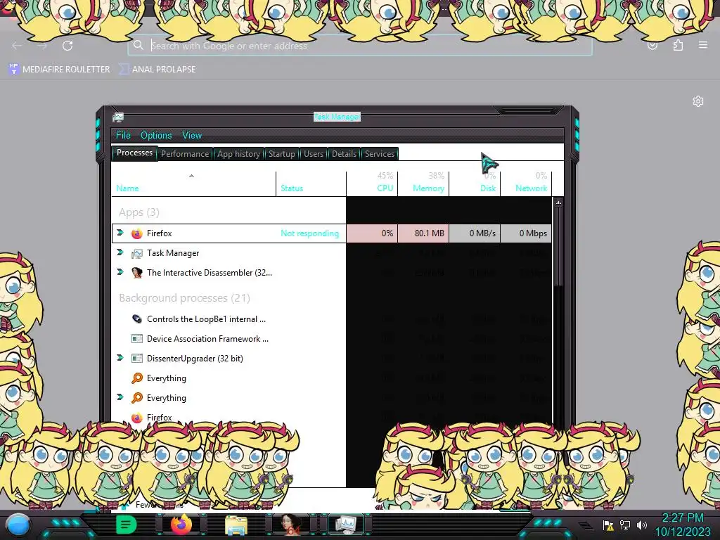Screen dimensions: 720x540
Task: Click the new tab page settings gear
Action: [698, 101]
